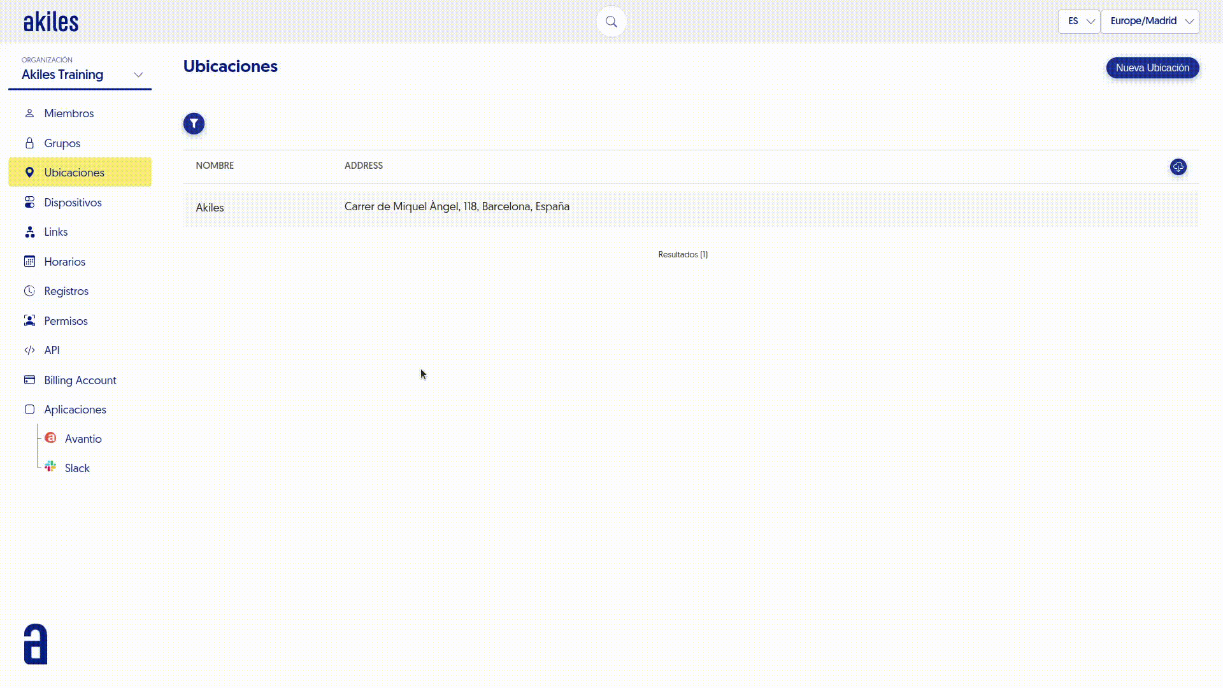The height and width of the screenshot is (688, 1223).
Task: Open the search magnifier at the top
Action: (x=611, y=21)
